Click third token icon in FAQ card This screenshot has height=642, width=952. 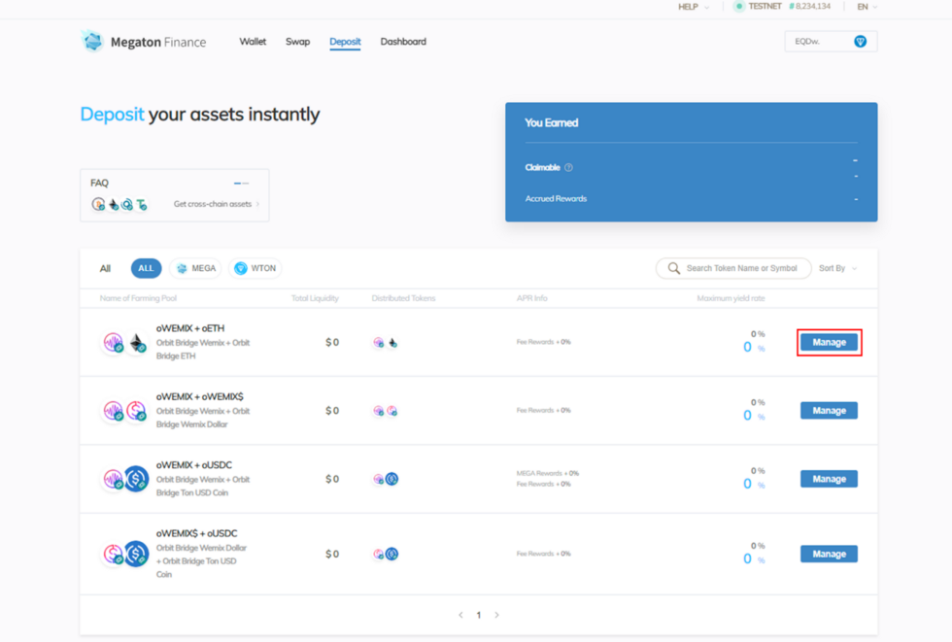pos(127,205)
